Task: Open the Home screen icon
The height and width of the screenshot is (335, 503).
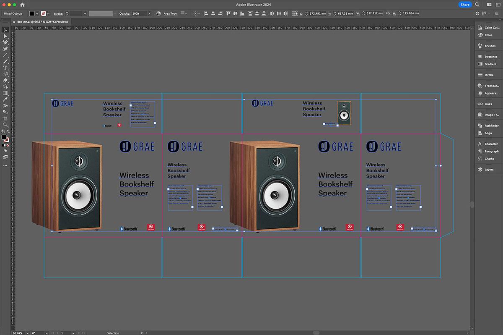Action: (22, 4)
